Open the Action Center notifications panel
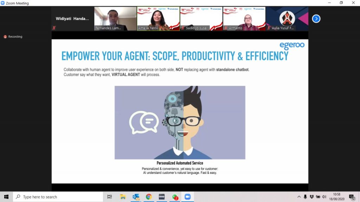This screenshot has height=202, width=360. tap(352, 197)
